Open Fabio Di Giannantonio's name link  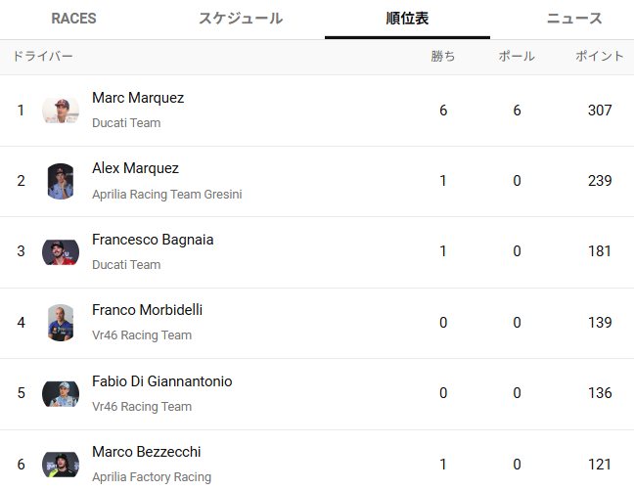(x=162, y=381)
